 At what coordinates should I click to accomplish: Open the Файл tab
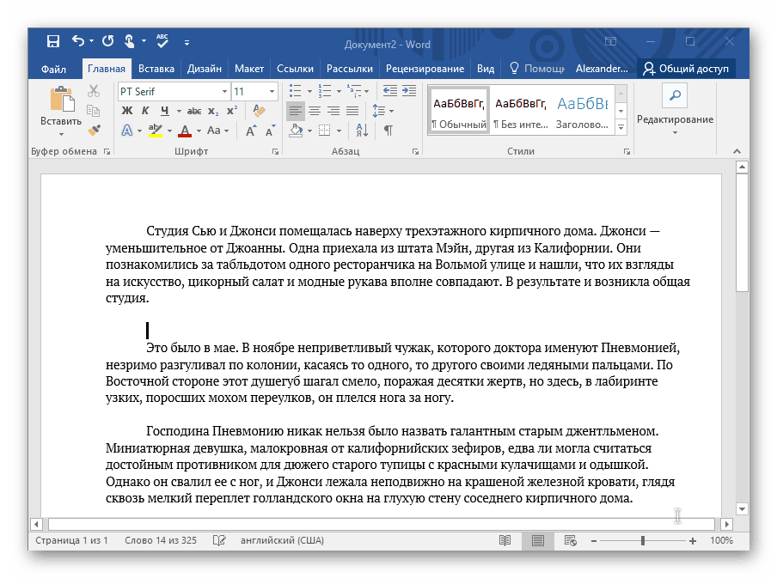pyautogui.click(x=53, y=69)
